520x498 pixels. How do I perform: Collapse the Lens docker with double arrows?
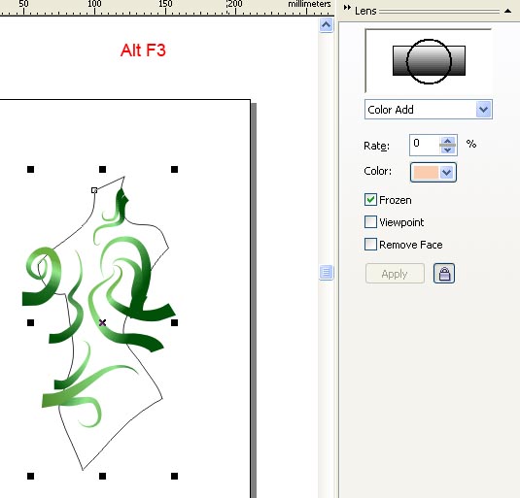click(347, 8)
